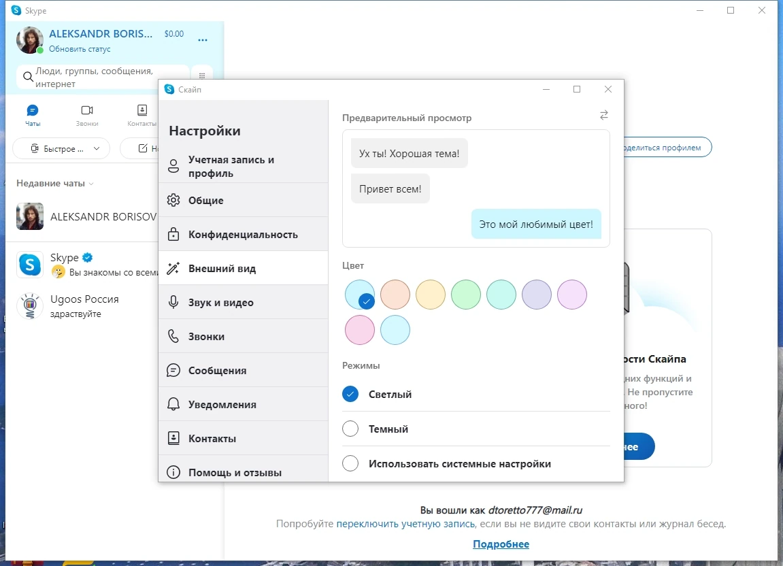The height and width of the screenshot is (566, 783).
Task: Select the lavender color swatch
Action: [537, 295]
